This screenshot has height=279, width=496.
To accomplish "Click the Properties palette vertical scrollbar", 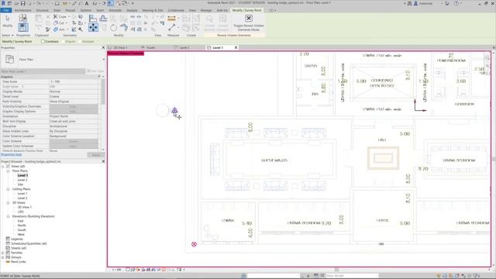I will pyautogui.click(x=103, y=91).
